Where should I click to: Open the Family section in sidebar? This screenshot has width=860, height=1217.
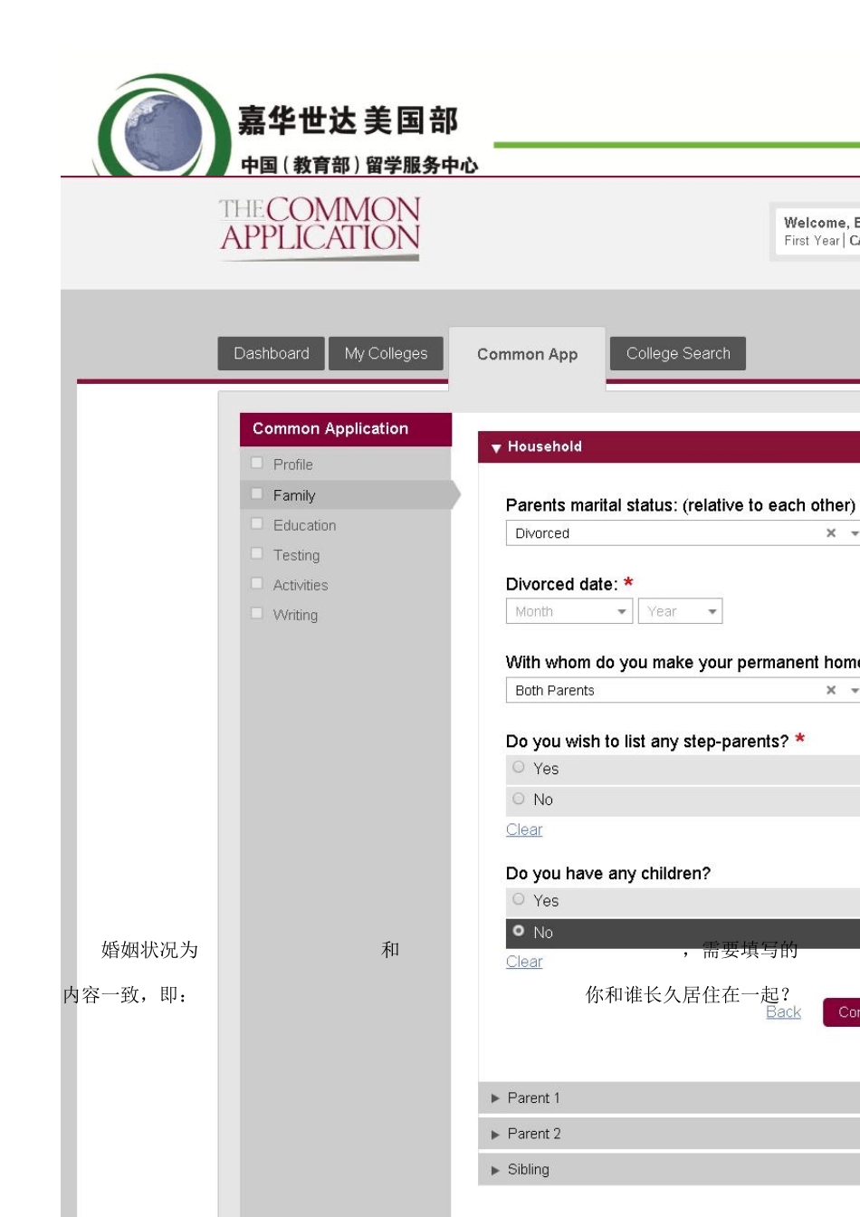tap(294, 495)
